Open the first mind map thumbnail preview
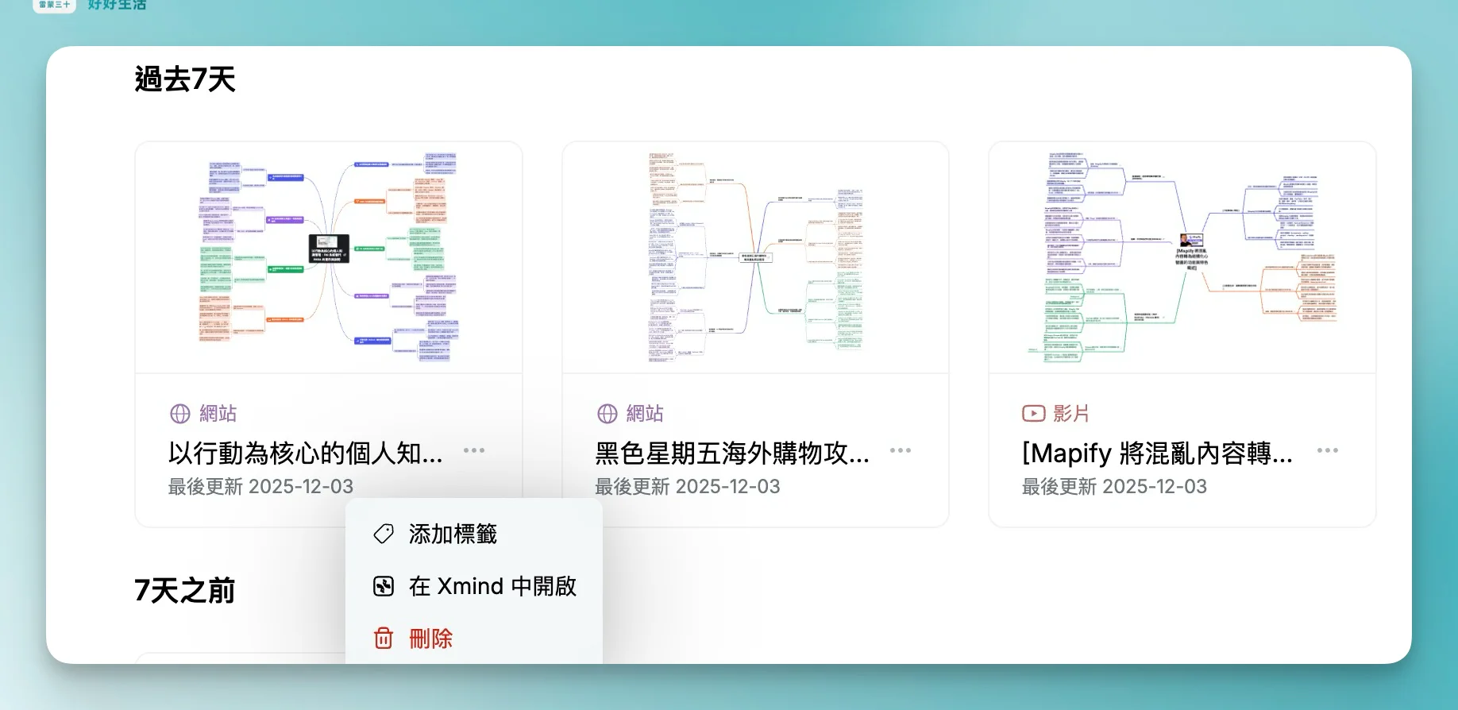The height and width of the screenshot is (710, 1458). (329, 257)
